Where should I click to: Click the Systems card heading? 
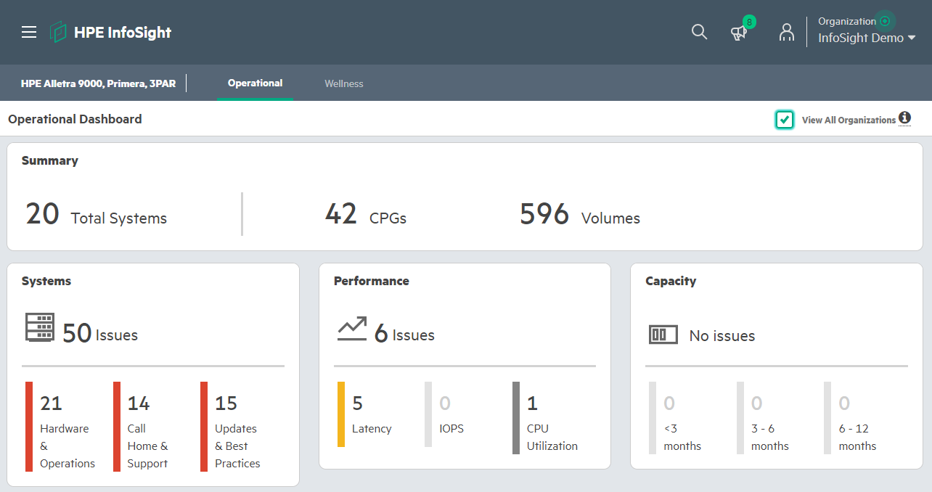(46, 281)
